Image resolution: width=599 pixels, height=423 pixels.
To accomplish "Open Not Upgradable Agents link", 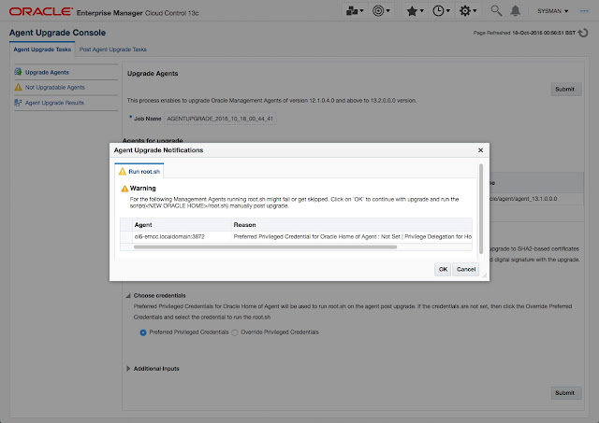I will coord(55,87).
